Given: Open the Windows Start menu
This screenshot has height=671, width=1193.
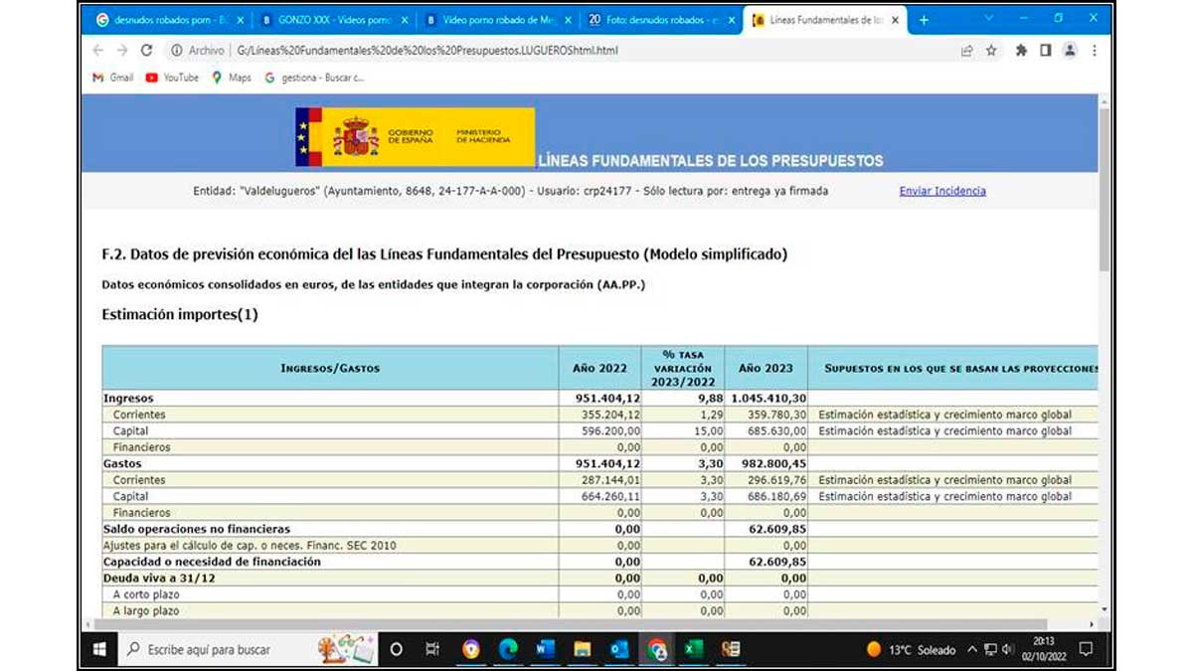Looking at the screenshot, I should tap(100, 649).
